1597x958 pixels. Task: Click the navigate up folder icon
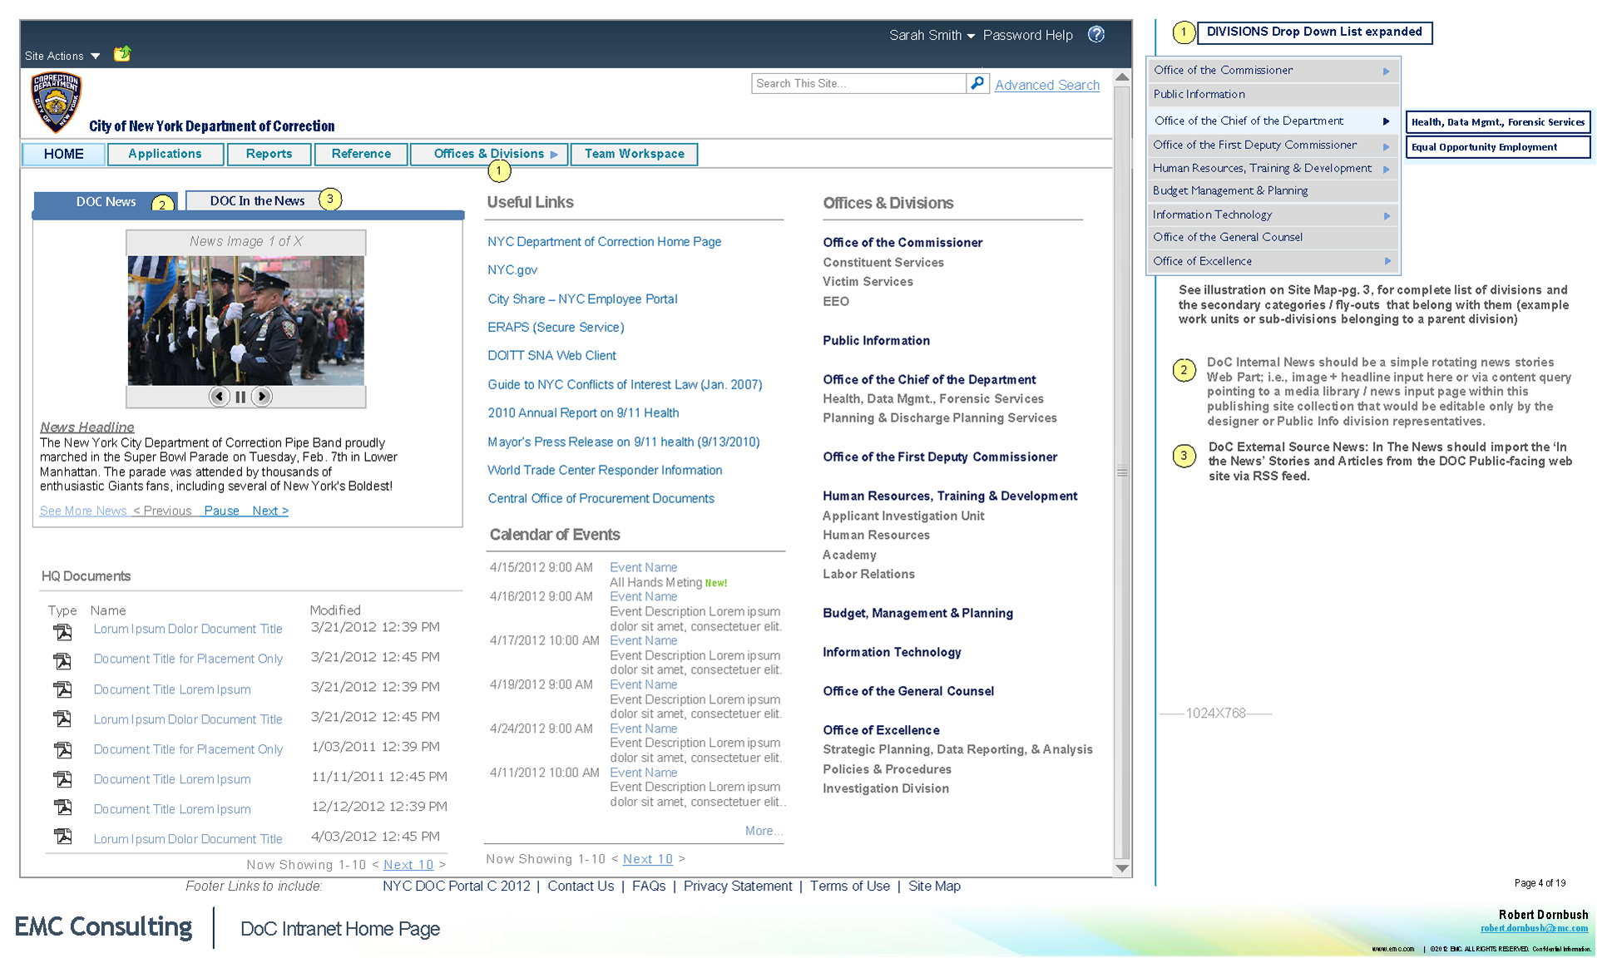(122, 54)
